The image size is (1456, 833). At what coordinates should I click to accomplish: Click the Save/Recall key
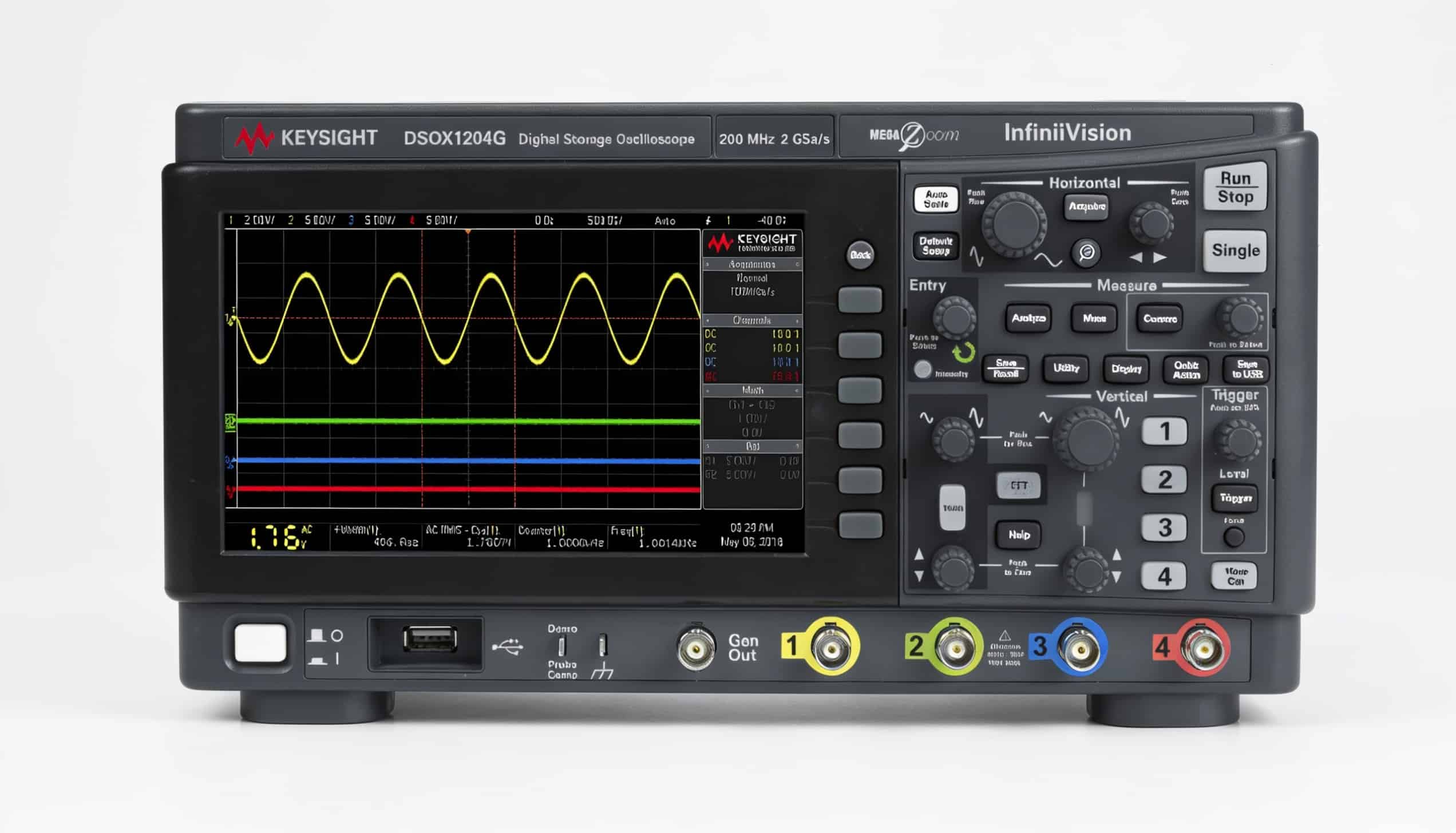click(x=1006, y=368)
